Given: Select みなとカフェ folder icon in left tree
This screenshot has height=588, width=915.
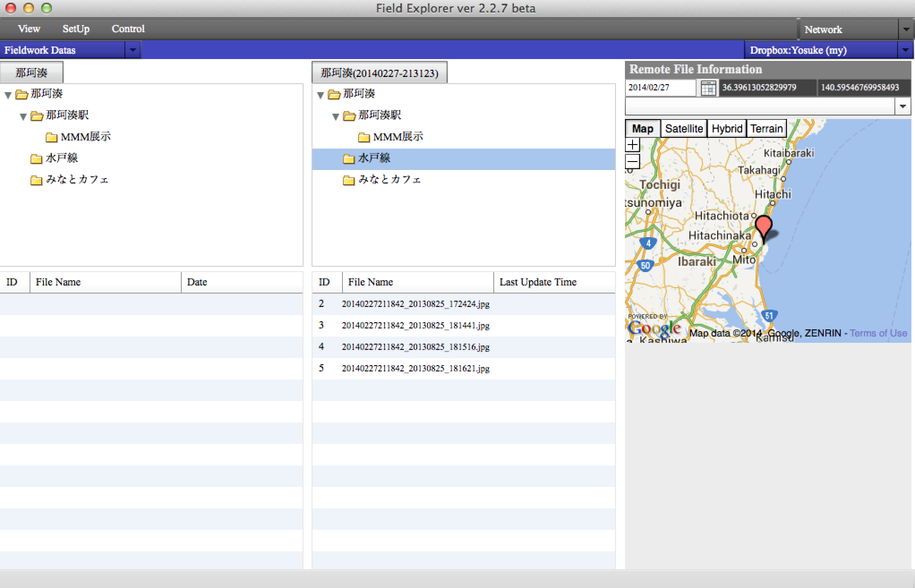Looking at the screenshot, I should [x=36, y=180].
